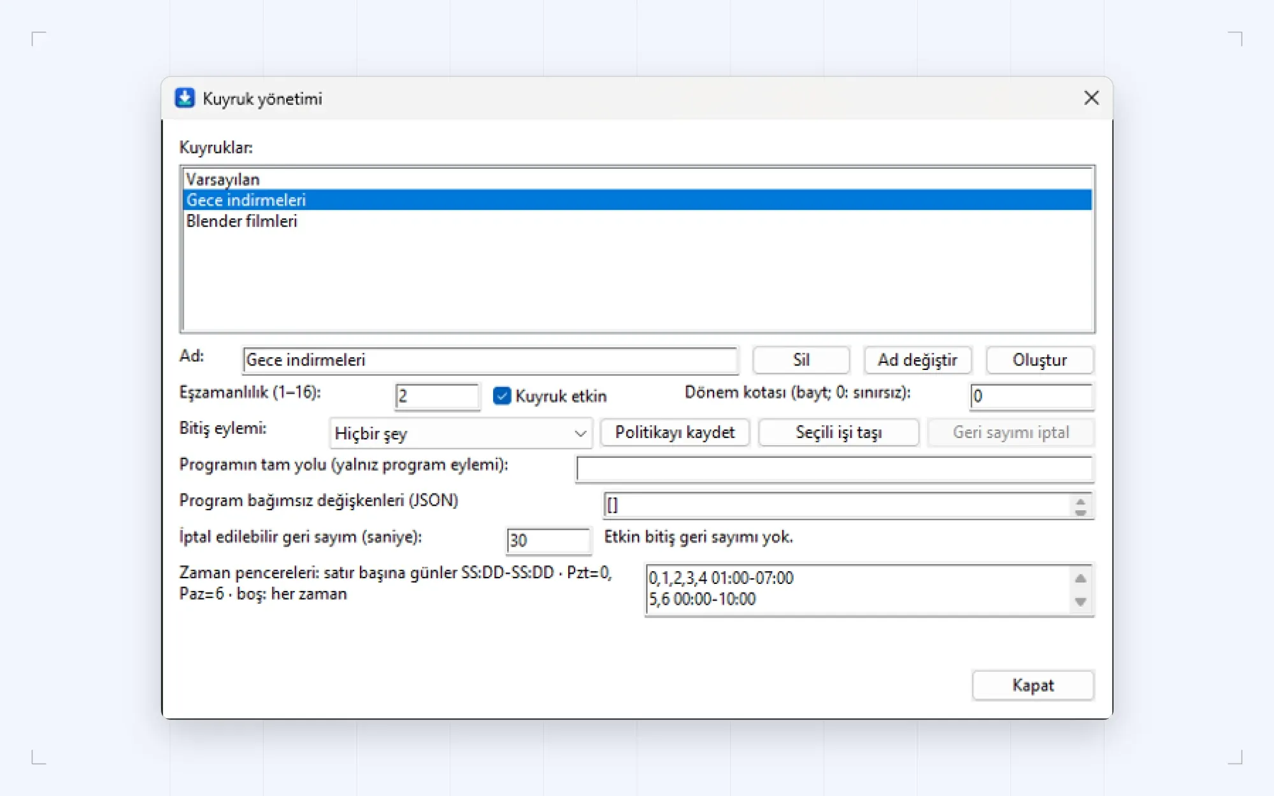This screenshot has width=1274, height=796.
Task: Click the Kapat button
Action: tap(1033, 686)
